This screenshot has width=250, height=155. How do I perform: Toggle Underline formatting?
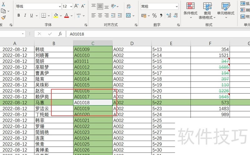pyautogui.click(x=32, y=15)
